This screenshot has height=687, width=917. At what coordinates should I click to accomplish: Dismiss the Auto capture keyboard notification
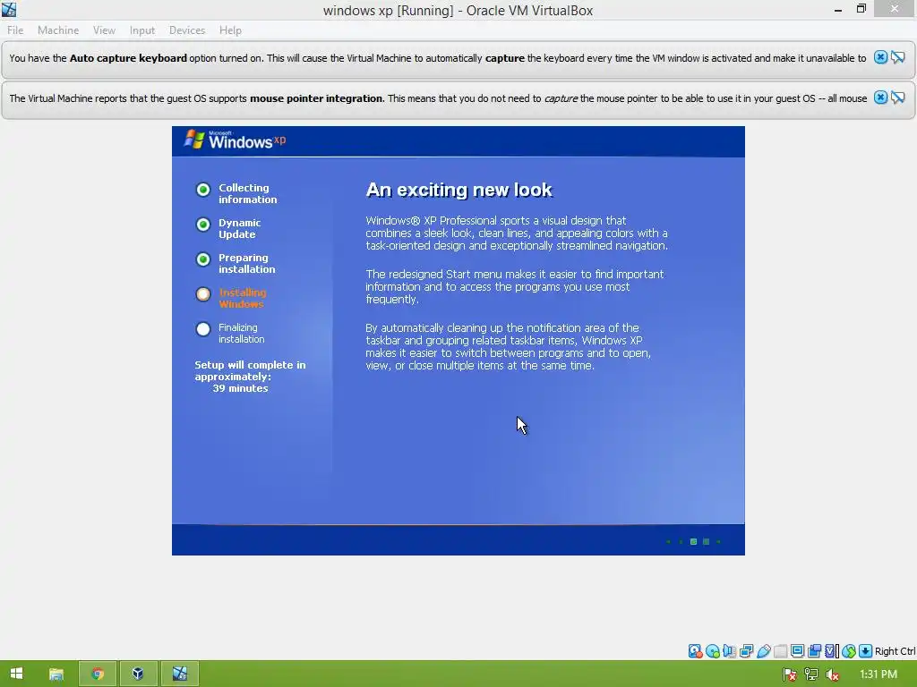[x=880, y=57]
